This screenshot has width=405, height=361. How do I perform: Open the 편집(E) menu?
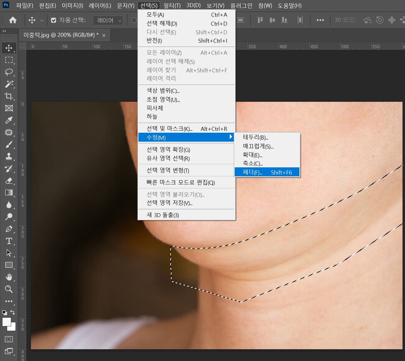click(x=47, y=6)
